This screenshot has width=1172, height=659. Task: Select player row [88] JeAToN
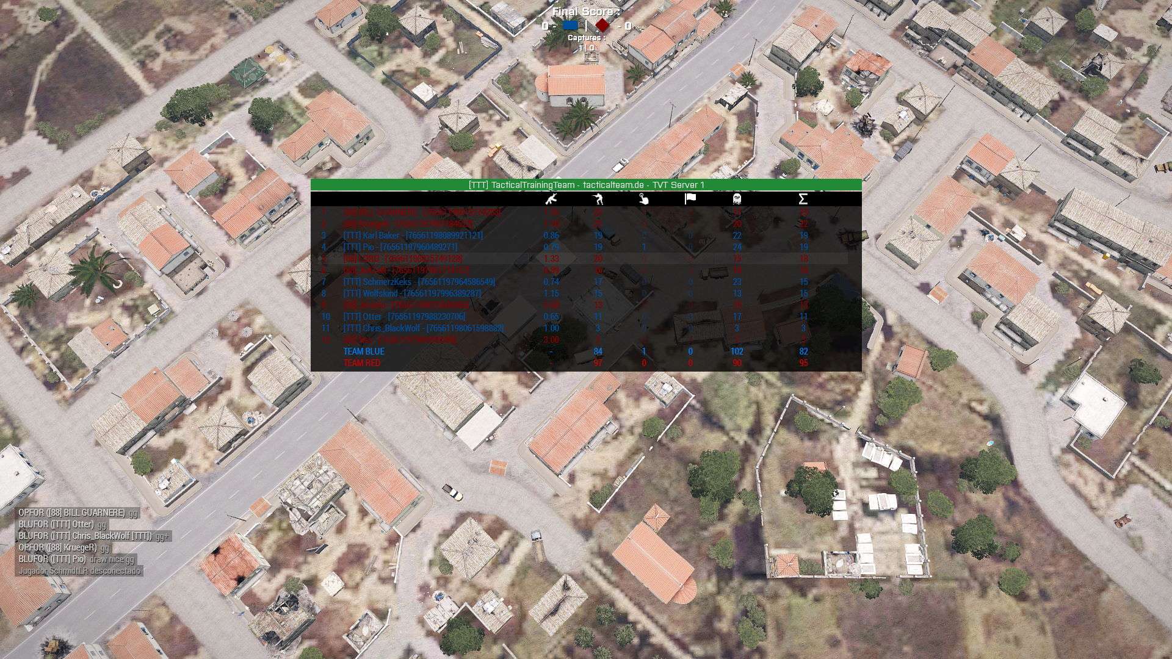[x=586, y=270]
